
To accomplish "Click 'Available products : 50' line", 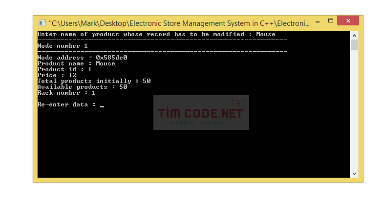I will (x=82, y=87).
